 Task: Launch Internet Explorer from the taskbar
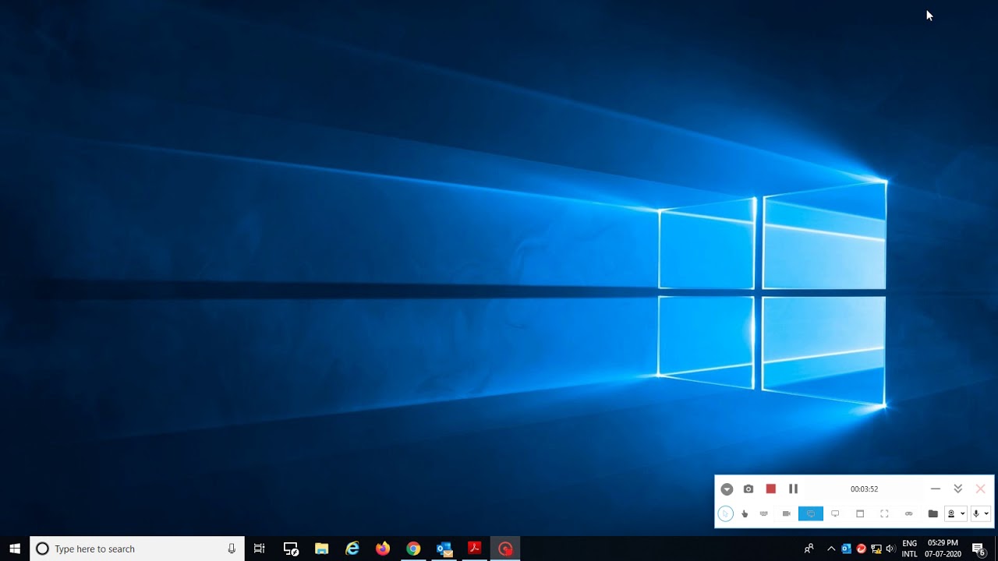352,549
